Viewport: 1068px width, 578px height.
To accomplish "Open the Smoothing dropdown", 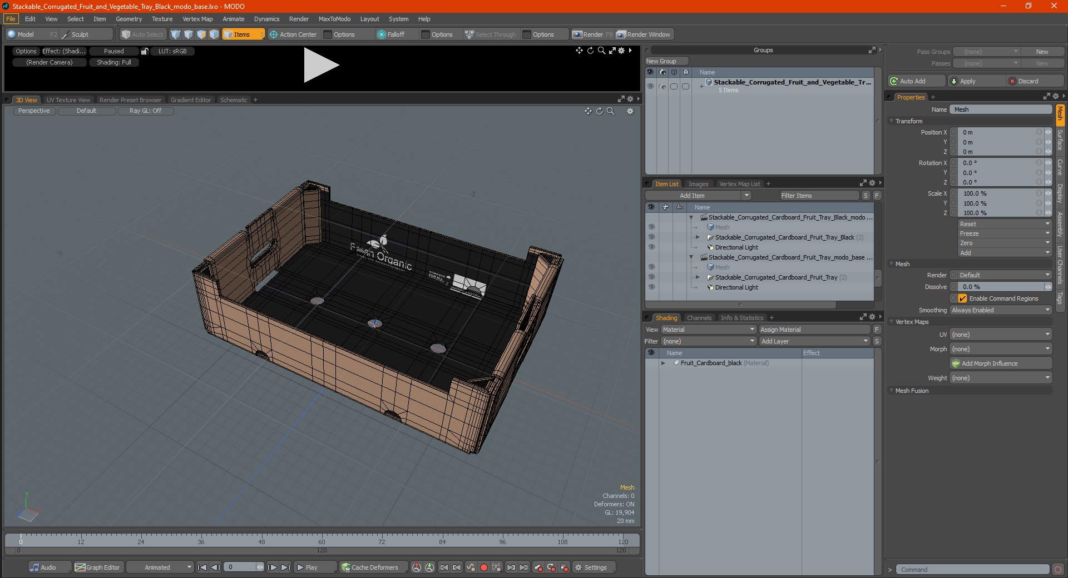I will point(1000,310).
